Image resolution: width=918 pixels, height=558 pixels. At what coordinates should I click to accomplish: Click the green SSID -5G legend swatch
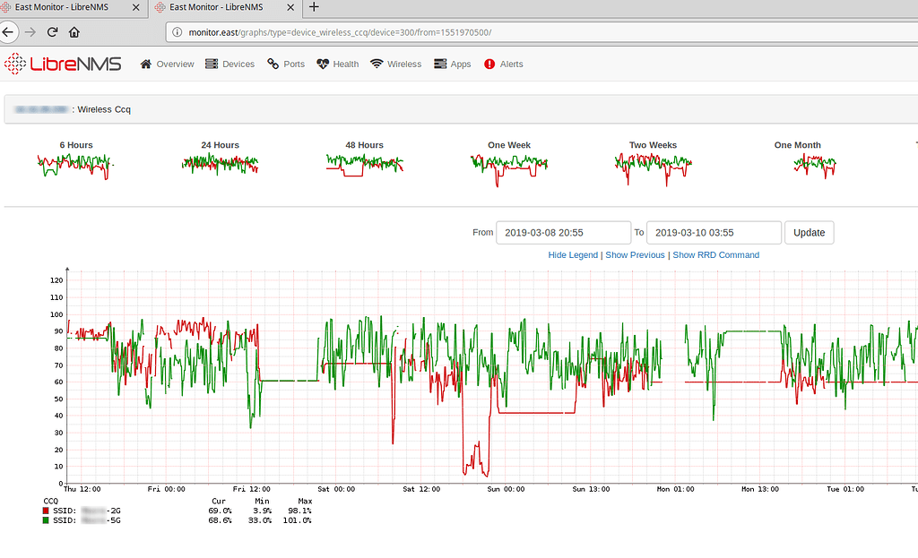click(46, 520)
